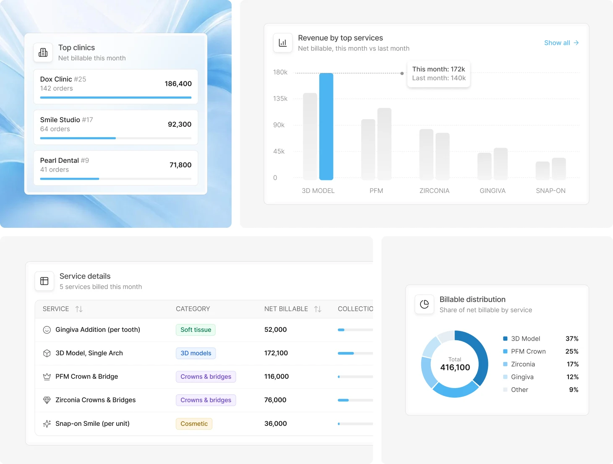Click the 172,100 net billable value
The image size is (613, 464).
pyautogui.click(x=276, y=353)
